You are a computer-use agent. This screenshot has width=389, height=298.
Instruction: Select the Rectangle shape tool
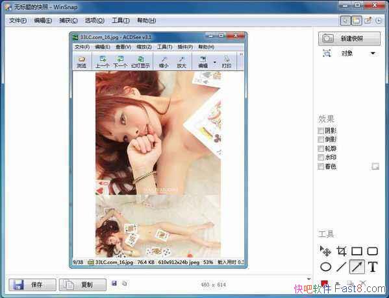357,251
